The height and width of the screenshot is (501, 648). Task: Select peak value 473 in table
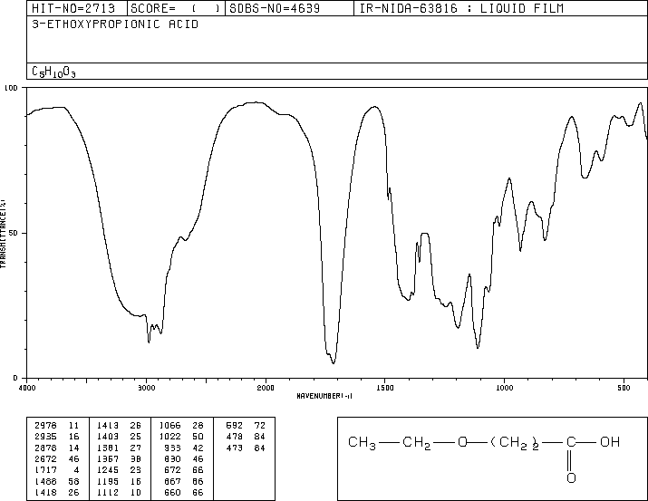coord(235,448)
